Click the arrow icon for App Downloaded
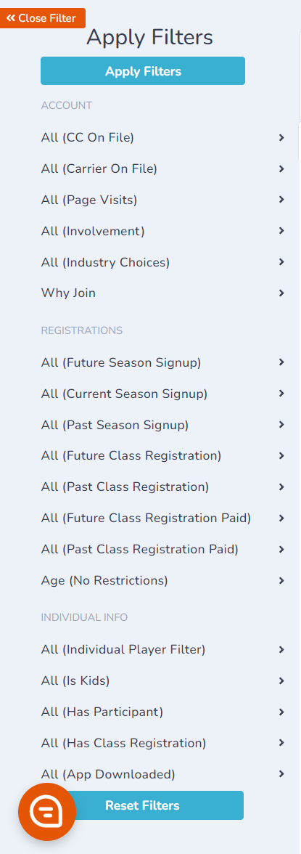 [281, 773]
